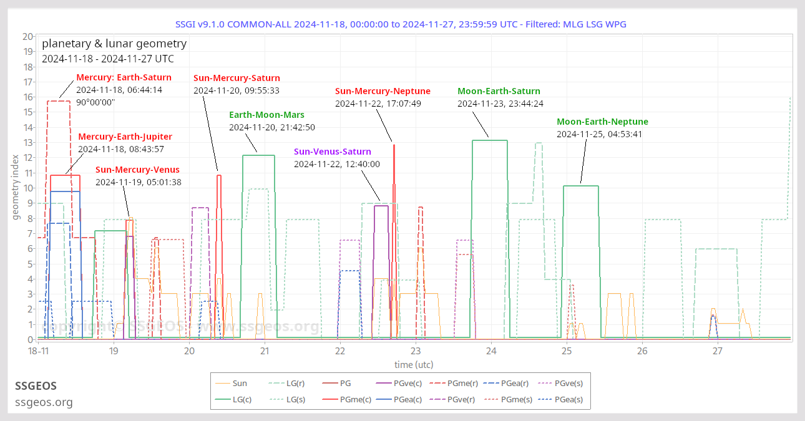Toggle the LG(s) legend entry

(295, 399)
